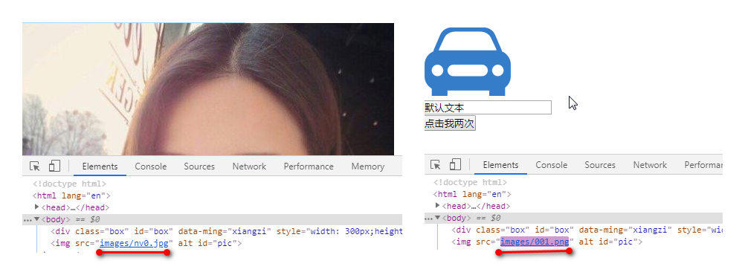Click the == $0 marker in nv0.jpg DevTools
Viewport: 745px width, 275px height.
88,219
